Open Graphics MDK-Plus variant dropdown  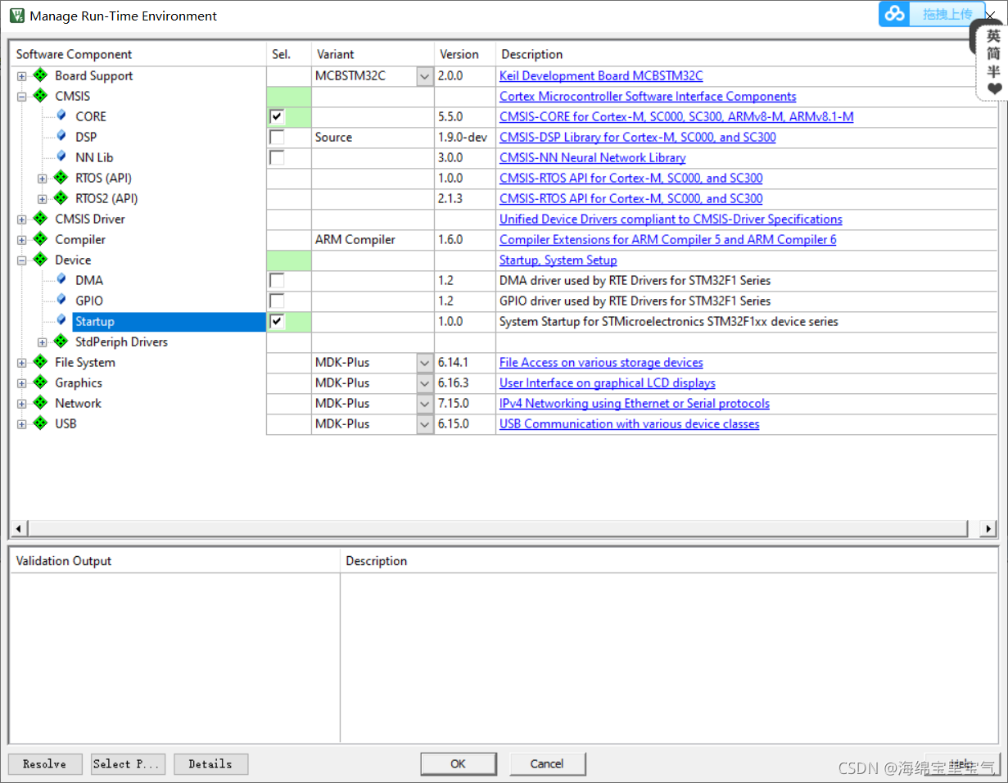click(425, 383)
